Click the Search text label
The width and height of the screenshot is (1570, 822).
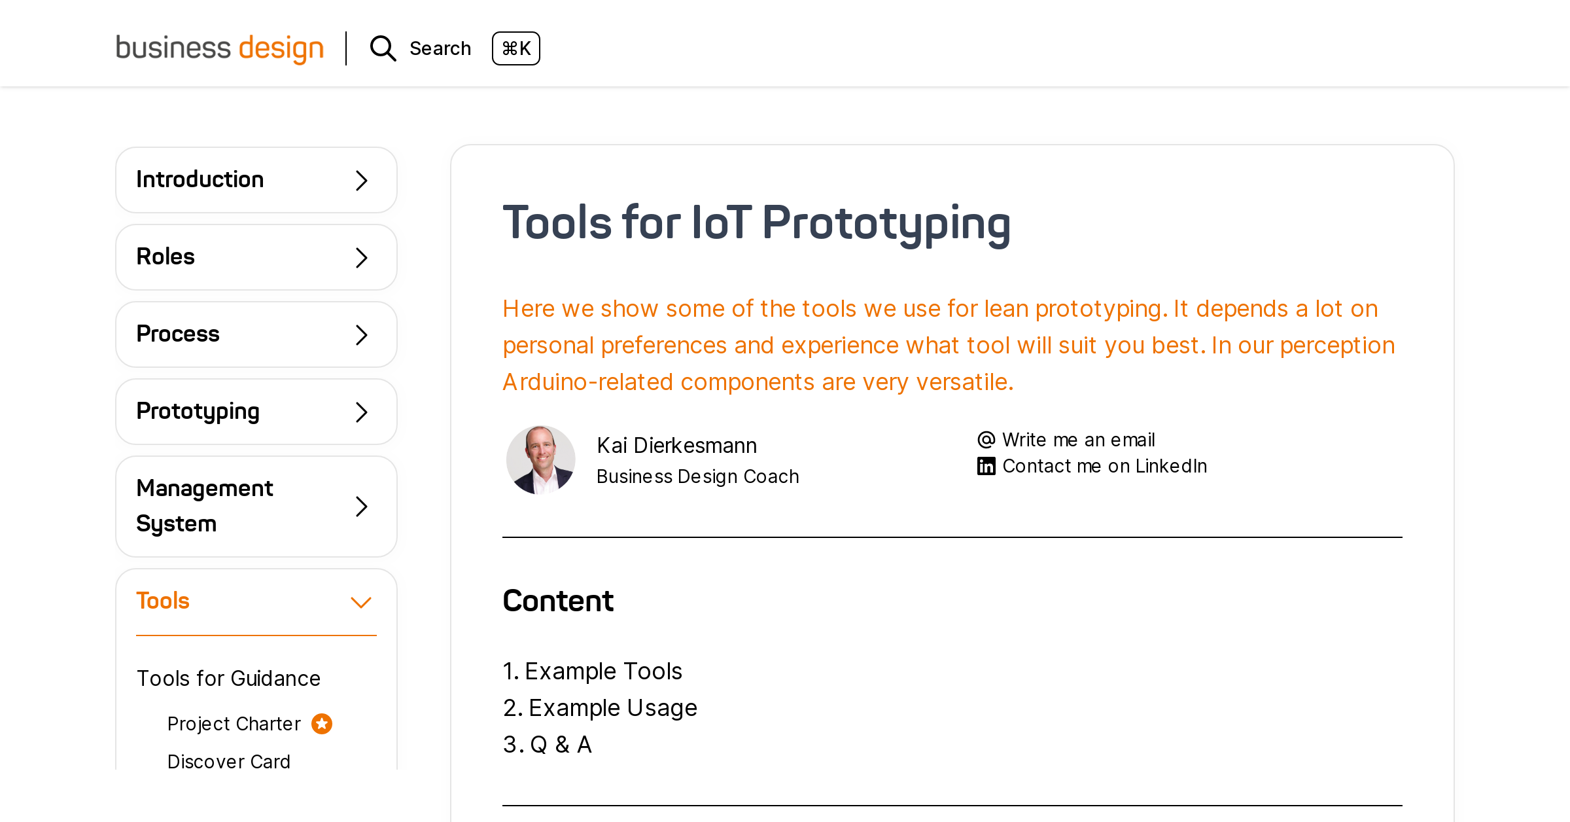click(x=440, y=48)
